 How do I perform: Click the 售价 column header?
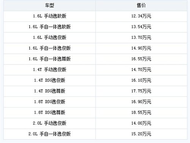pos(141,5)
